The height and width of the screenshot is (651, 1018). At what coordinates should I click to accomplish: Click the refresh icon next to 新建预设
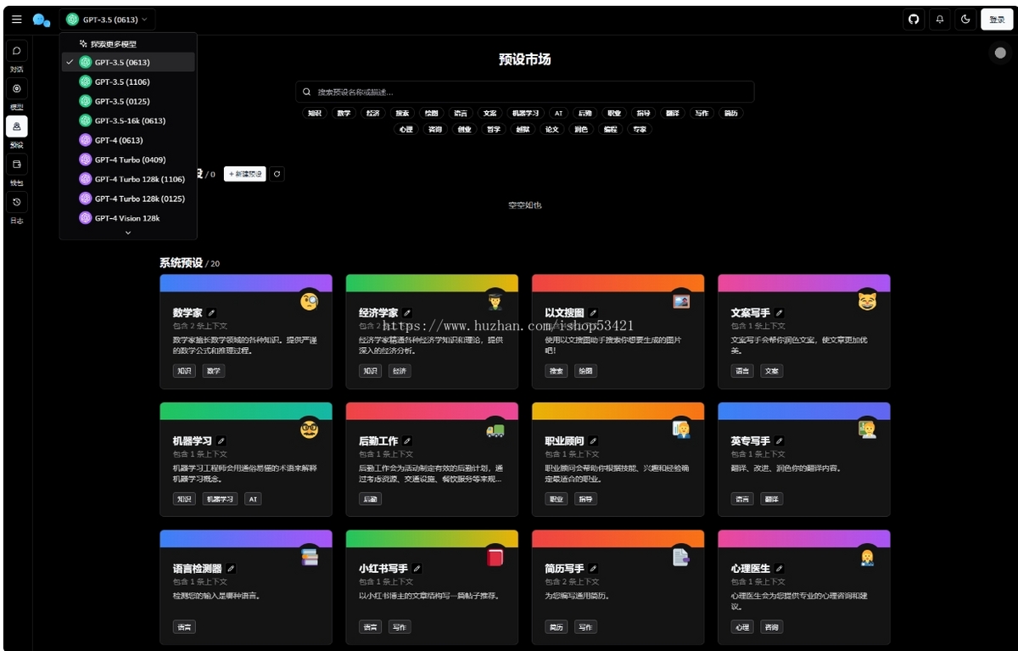coord(277,174)
